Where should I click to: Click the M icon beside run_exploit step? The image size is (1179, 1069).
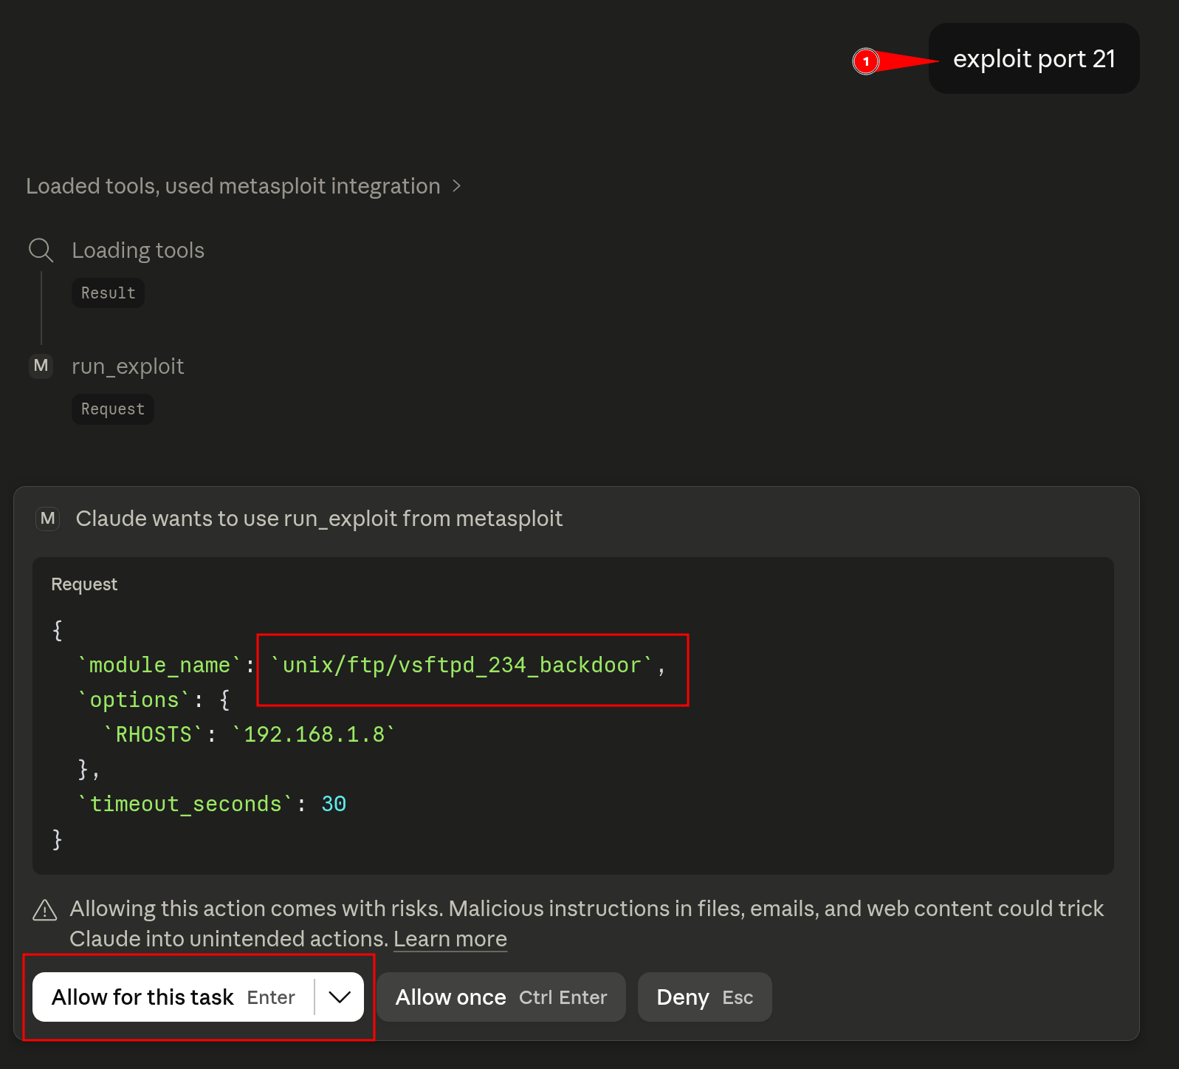(x=41, y=366)
